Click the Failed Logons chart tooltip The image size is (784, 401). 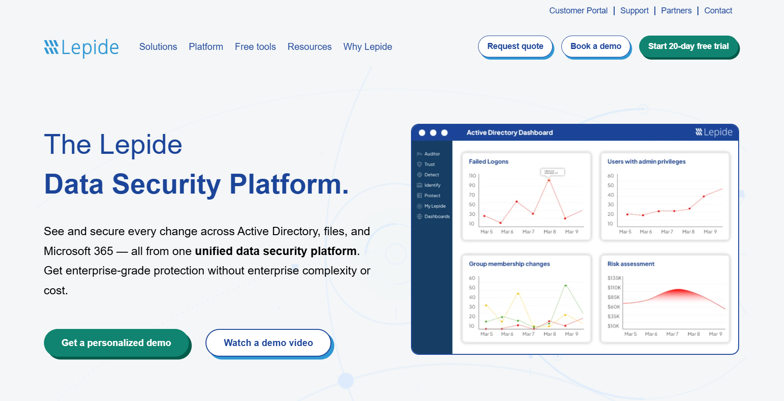point(552,172)
